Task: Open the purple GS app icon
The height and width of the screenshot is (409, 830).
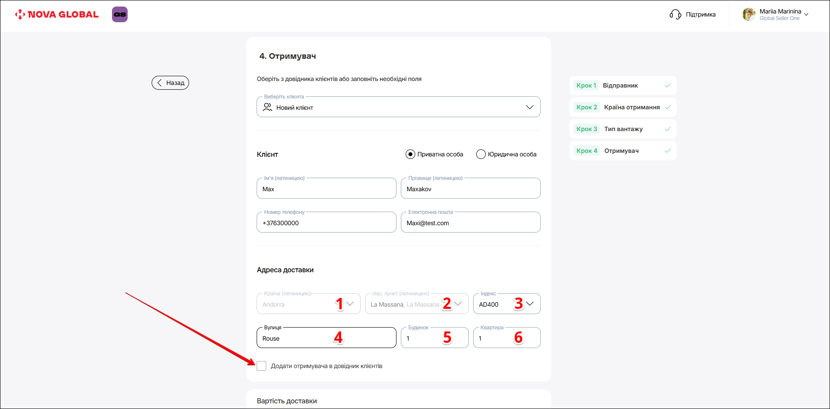Action: pos(120,14)
